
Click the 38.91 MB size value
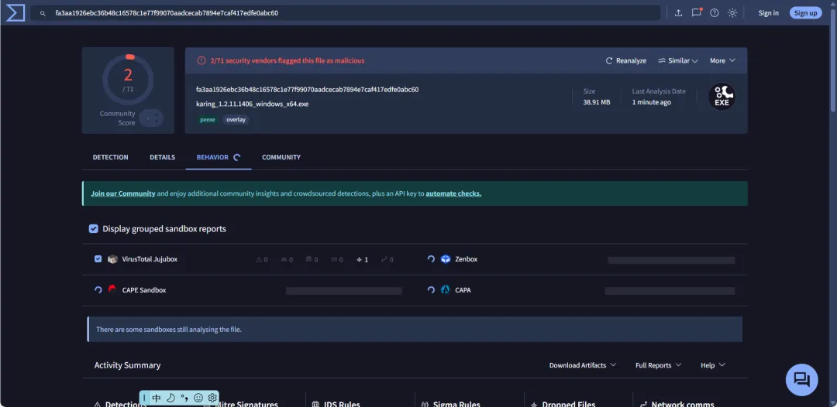(x=596, y=102)
